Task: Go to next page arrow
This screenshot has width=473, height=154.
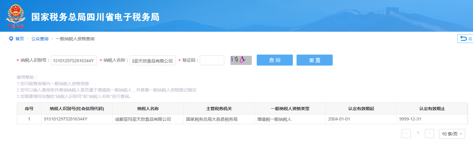Action: pyautogui.click(x=429, y=134)
